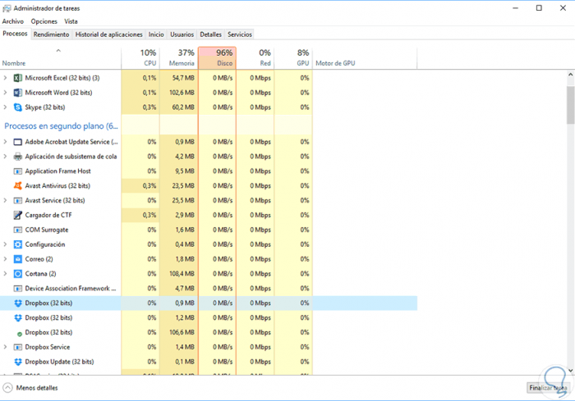Expand the Microsoft Excel process group
The image size is (575, 401).
[x=5, y=78]
